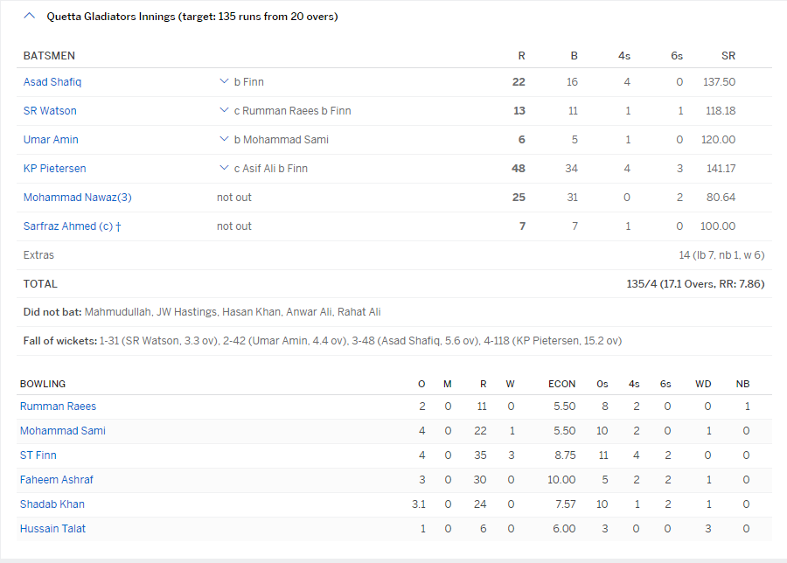Open KP Pietersen's profile link
This screenshot has width=787, height=563.
(x=54, y=168)
